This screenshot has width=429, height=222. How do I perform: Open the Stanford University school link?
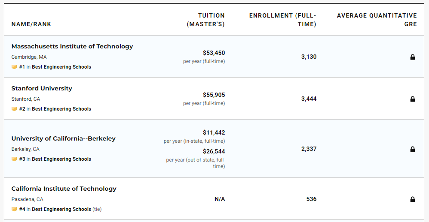pyautogui.click(x=42, y=88)
